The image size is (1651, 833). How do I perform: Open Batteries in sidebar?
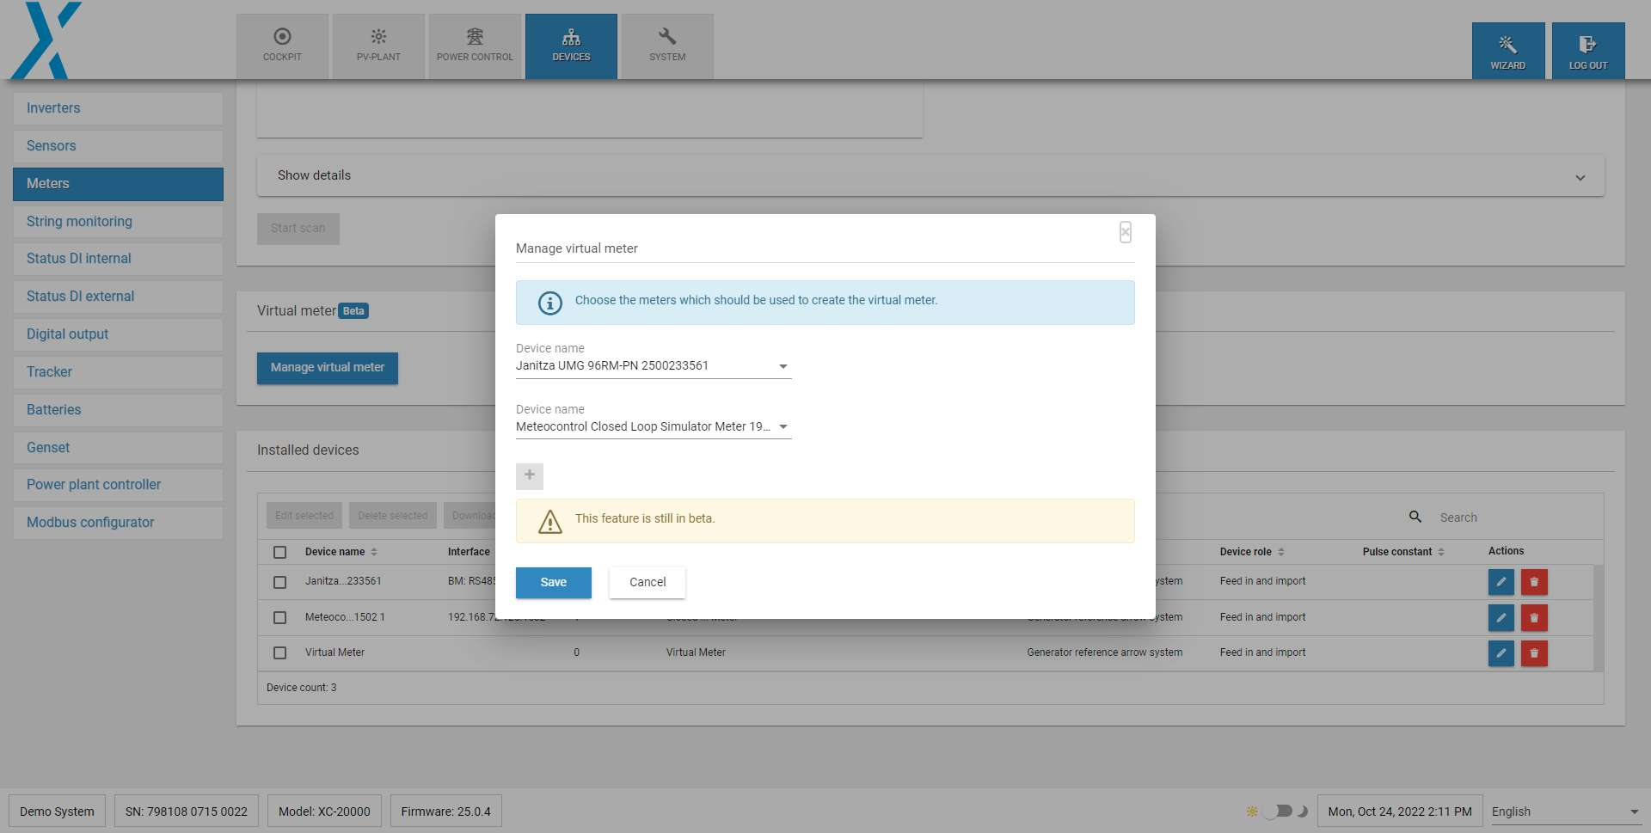click(x=118, y=410)
